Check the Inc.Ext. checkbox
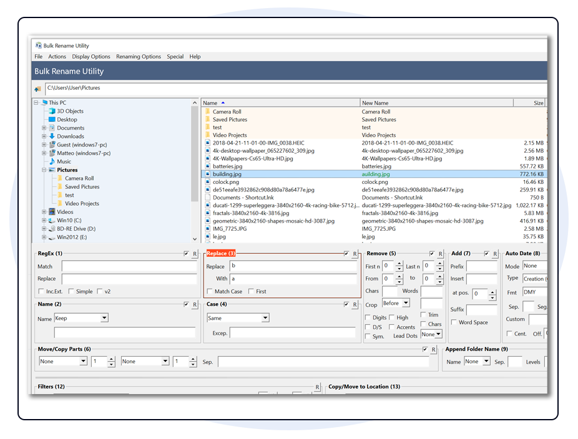This screenshot has height=439, width=578. [x=41, y=291]
